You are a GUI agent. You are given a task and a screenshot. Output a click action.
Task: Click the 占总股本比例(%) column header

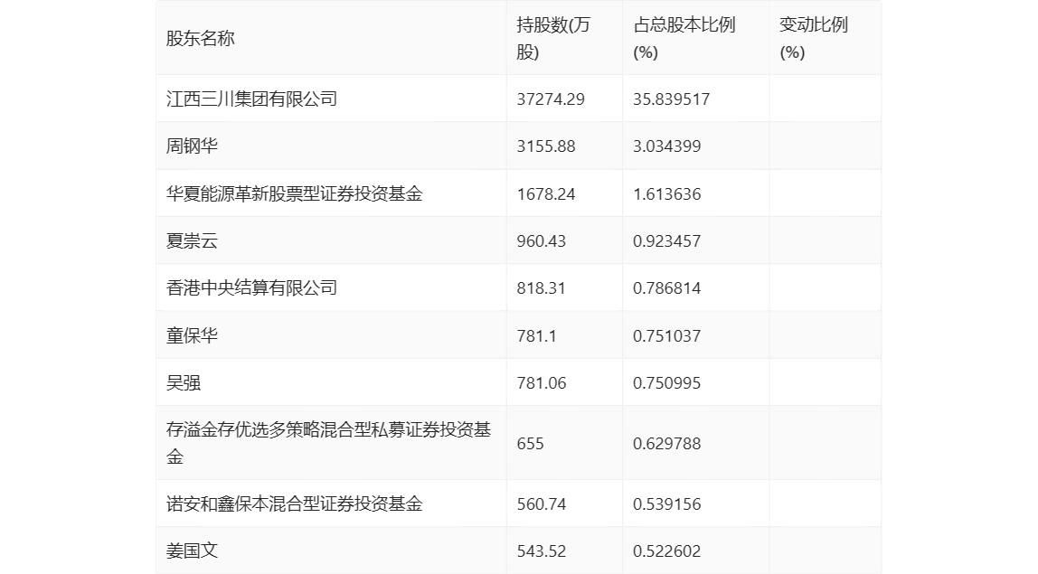click(x=684, y=38)
